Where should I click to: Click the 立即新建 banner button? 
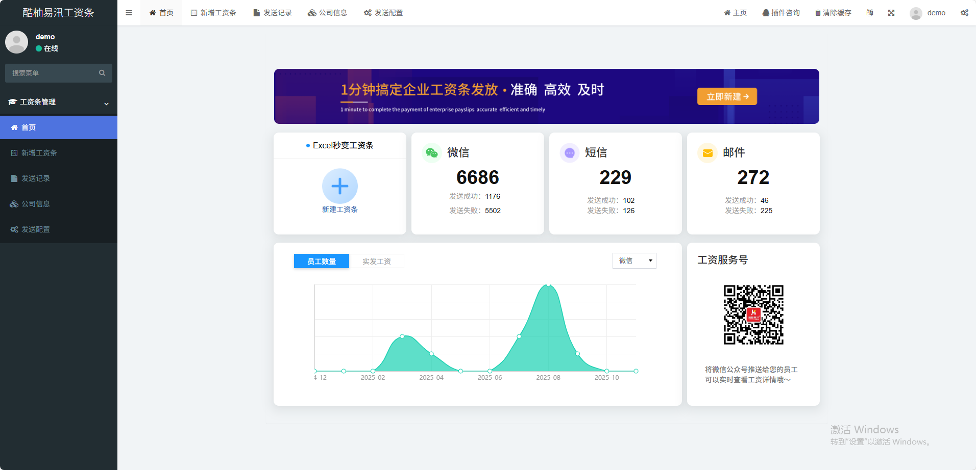pos(727,96)
